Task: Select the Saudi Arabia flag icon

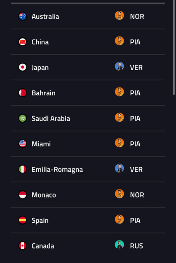Action: coord(22,118)
